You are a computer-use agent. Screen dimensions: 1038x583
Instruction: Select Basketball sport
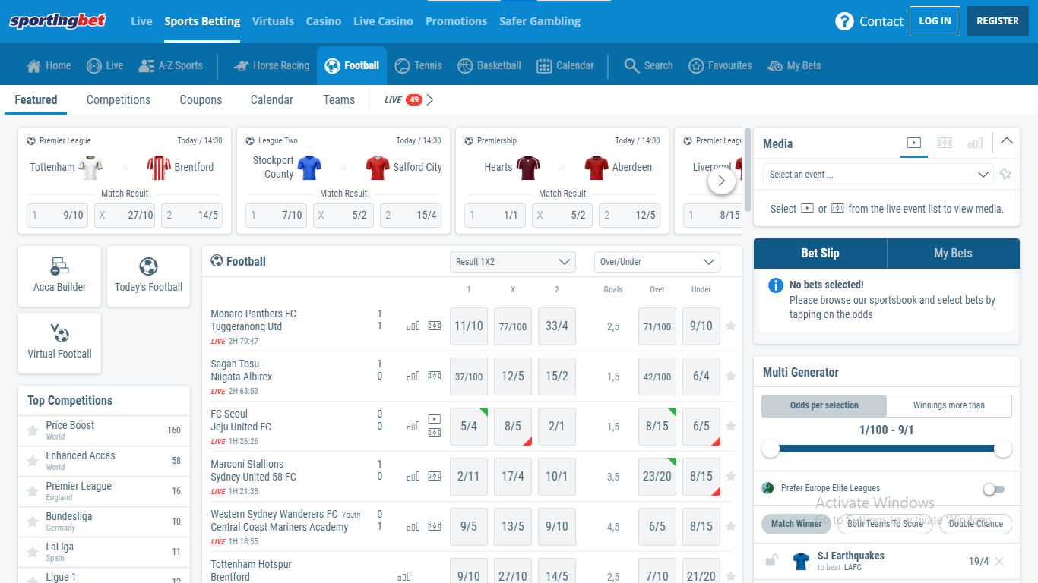[489, 65]
